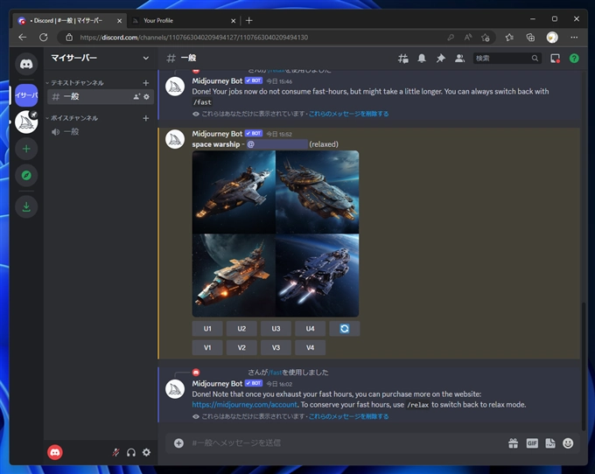Open browser collections icon
This screenshot has width=595, height=474.
(530, 37)
